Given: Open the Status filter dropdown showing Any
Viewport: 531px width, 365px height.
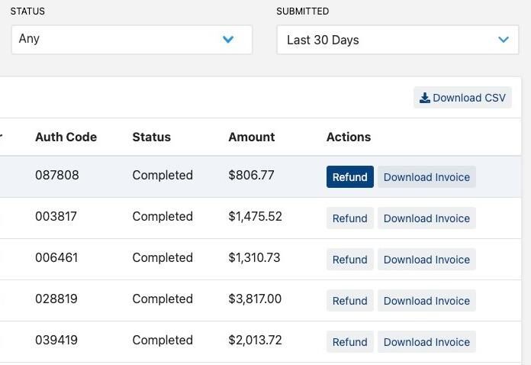Looking at the screenshot, I should coord(132,39).
